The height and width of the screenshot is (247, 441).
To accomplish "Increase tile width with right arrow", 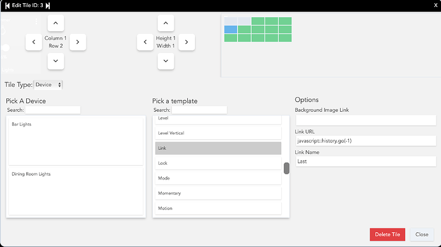I will [x=187, y=42].
